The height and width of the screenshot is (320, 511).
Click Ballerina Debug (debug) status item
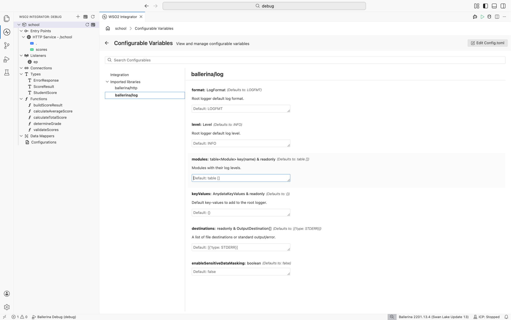(54, 317)
